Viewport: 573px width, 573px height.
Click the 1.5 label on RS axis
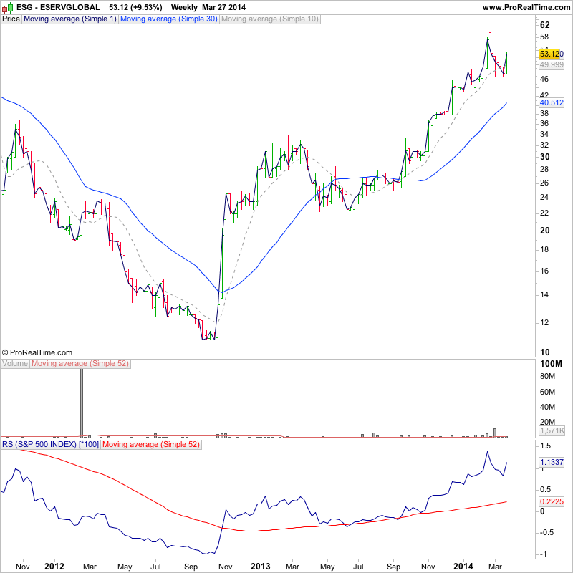[x=546, y=446]
